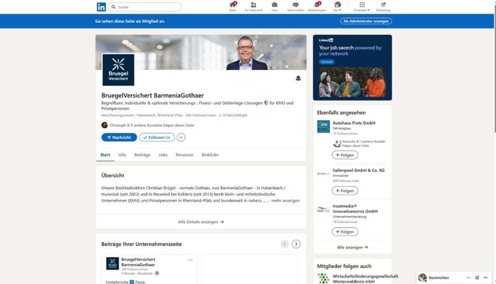Open BruegelVersichert post author logo

[x=112, y=263]
